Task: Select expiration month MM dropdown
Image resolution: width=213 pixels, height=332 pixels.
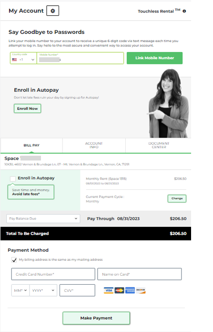Action: (20, 290)
